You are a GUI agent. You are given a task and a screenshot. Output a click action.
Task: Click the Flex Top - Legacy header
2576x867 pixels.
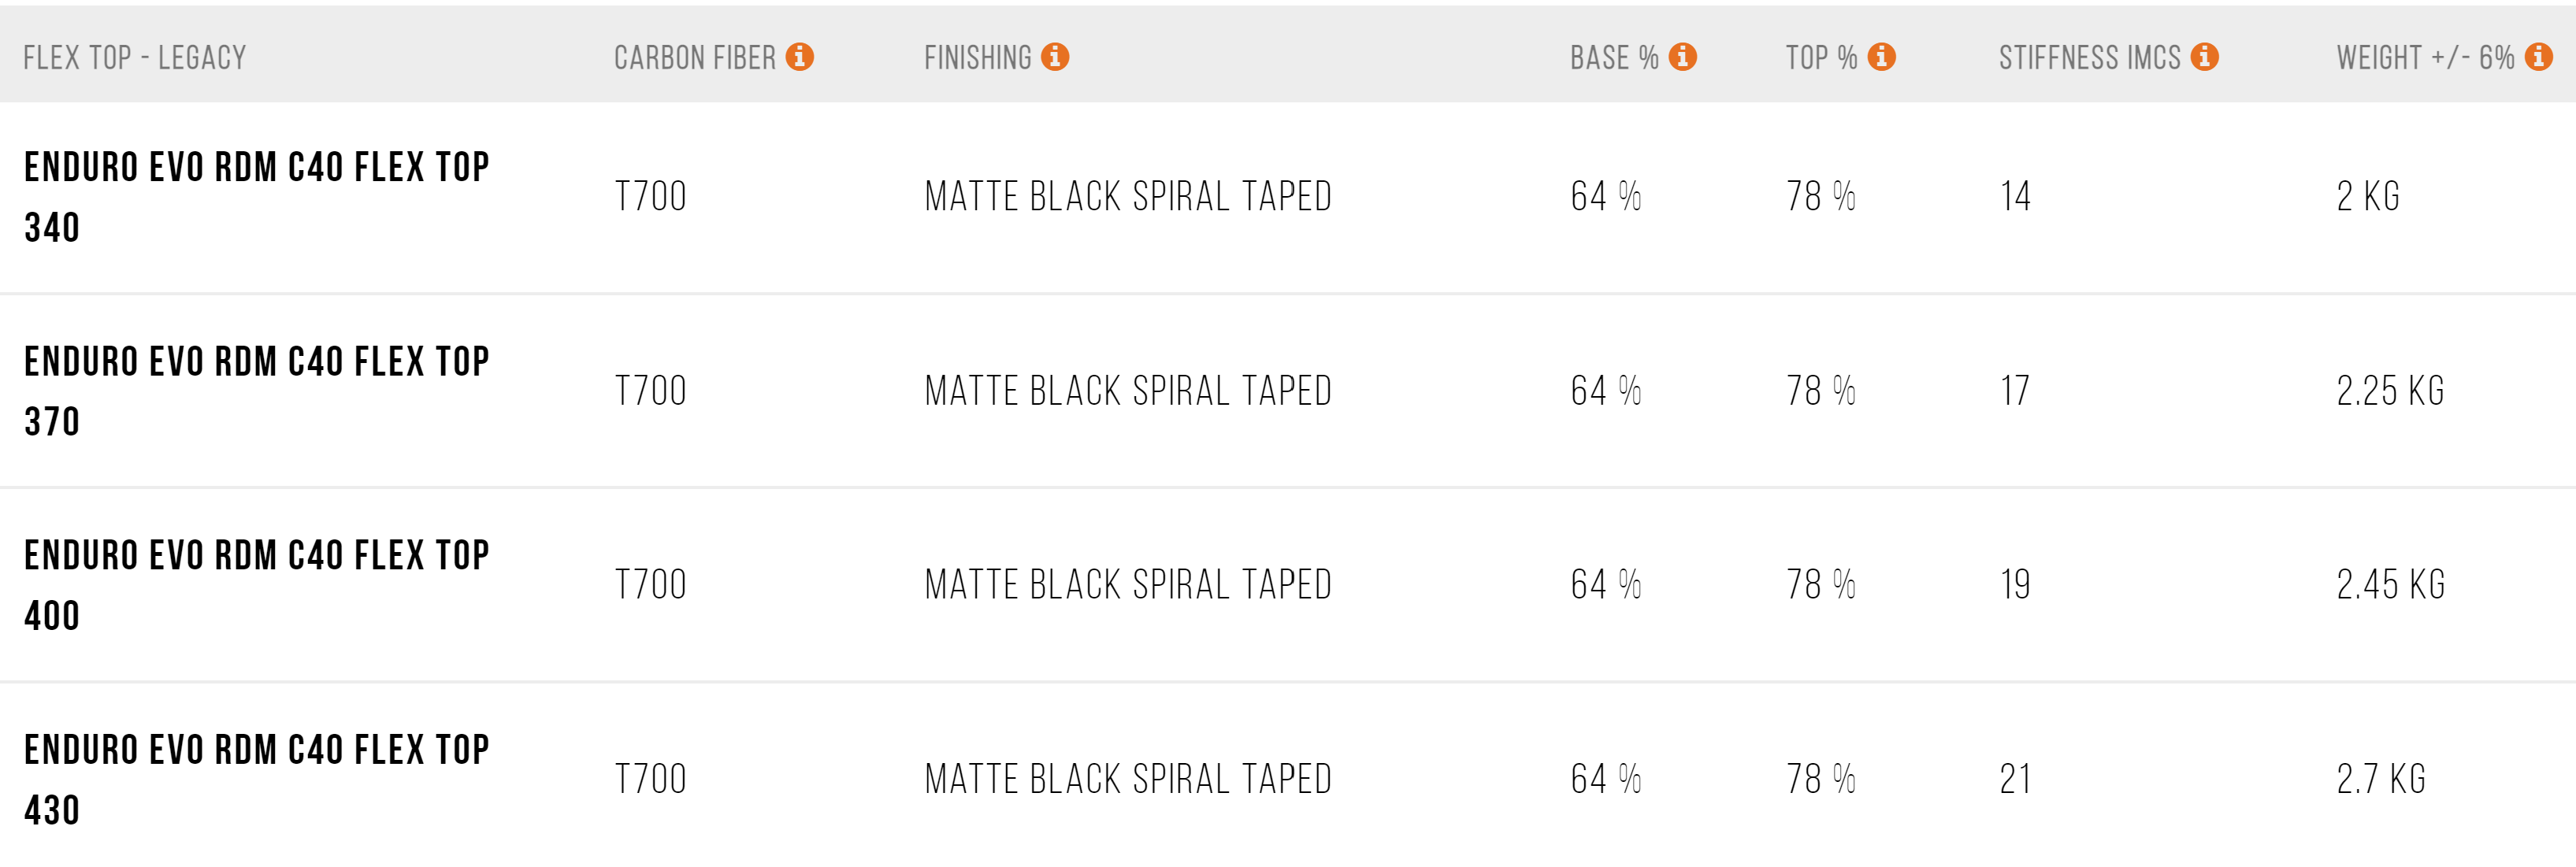(x=135, y=58)
